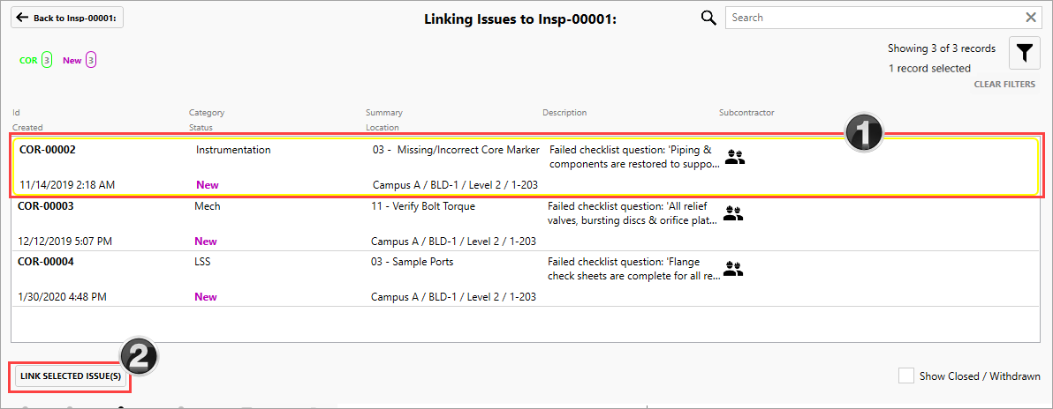Image resolution: width=1053 pixels, height=409 pixels.
Task: Enable Show Closed / Withdrawn checkbox
Action: click(906, 376)
